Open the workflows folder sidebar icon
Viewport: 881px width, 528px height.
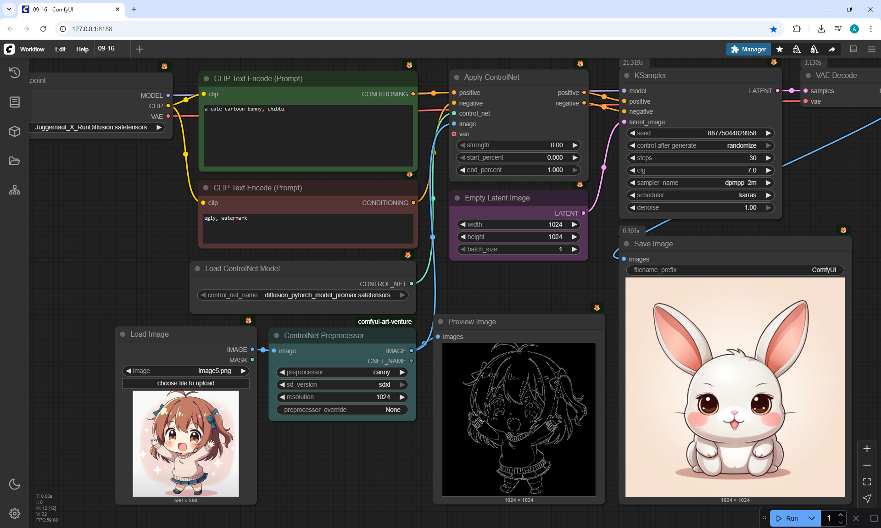coord(15,161)
